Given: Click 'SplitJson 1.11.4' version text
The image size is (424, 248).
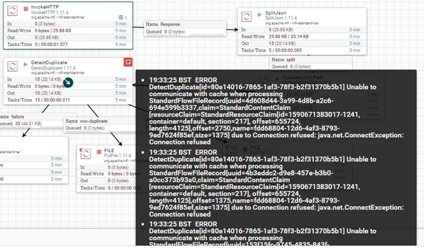Looking at the screenshot, I should (281, 18).
